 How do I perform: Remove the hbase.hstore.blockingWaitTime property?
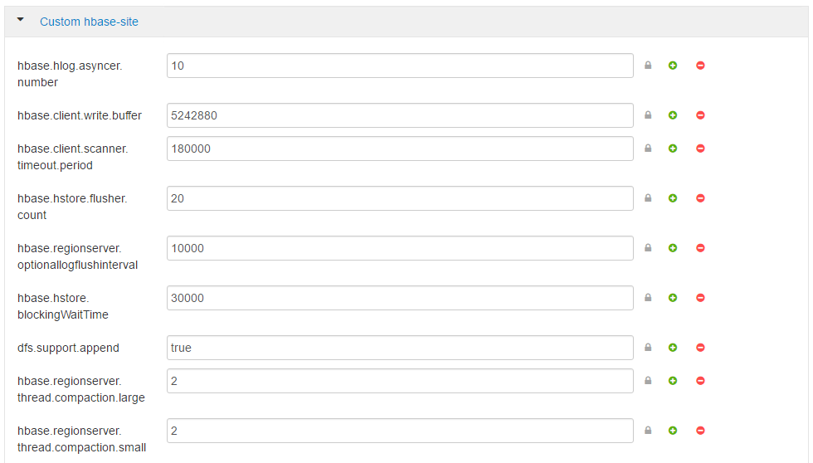coord(700,298)
